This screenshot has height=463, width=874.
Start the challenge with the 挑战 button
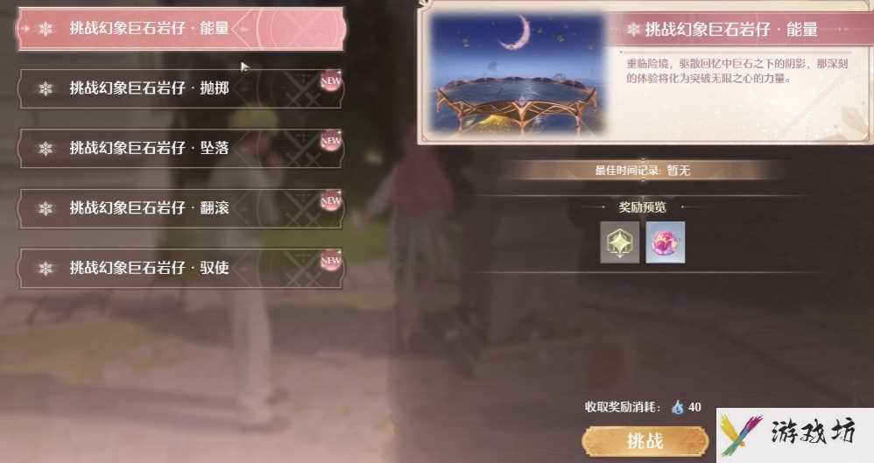coord(645,441)
